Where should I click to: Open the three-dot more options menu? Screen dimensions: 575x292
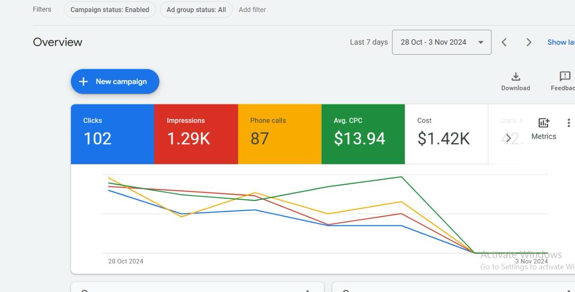tap(568, 123)
